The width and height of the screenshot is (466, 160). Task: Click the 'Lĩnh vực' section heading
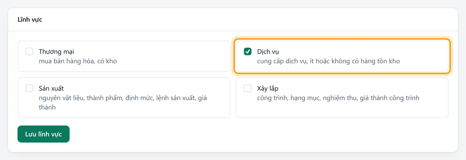click(x=30, y=20)
